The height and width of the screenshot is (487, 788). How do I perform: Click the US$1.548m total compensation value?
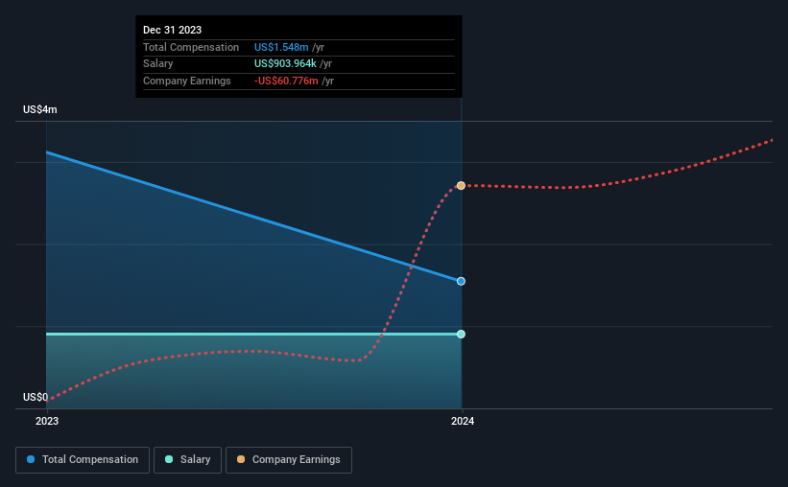pyautogui.click(x=281, y=47)
